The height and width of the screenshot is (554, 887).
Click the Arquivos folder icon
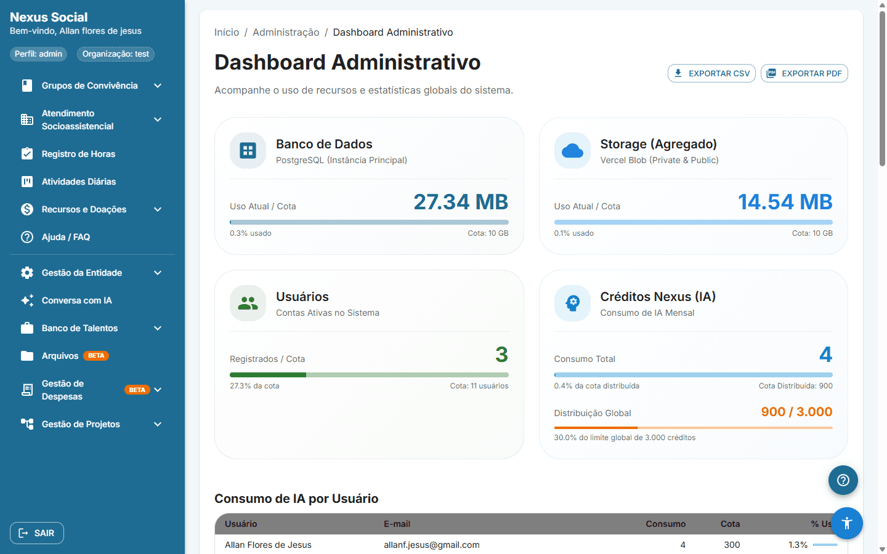pos(27,356)
